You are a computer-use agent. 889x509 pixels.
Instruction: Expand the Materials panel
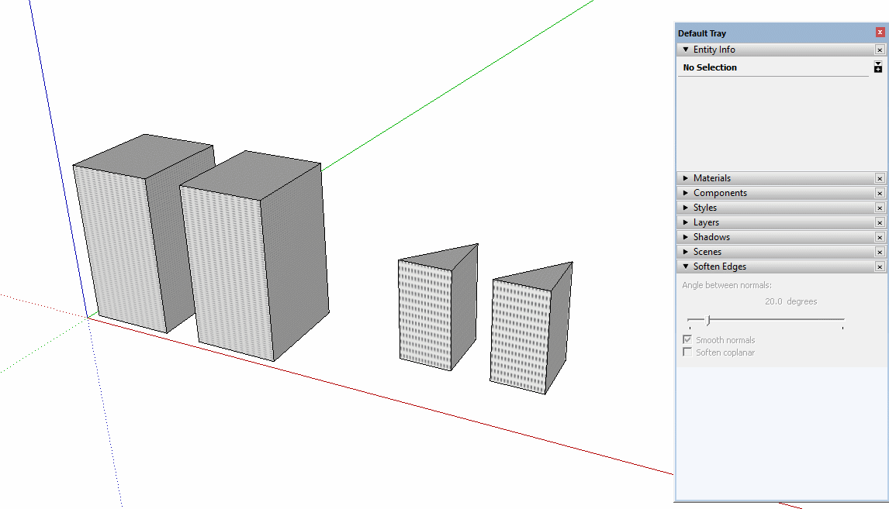coord(686,178)
